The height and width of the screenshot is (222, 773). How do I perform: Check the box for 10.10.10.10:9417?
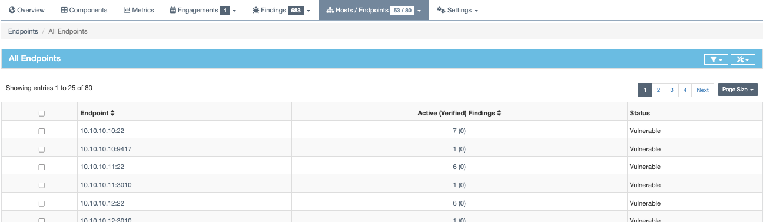(x=41, y=150)
